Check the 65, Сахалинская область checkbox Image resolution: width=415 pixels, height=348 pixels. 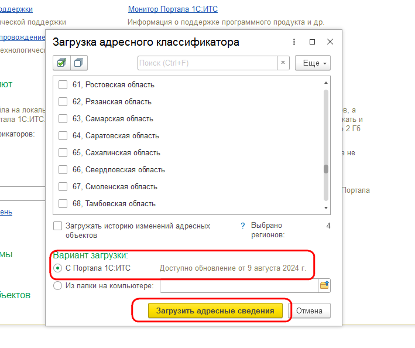(63, 152)
